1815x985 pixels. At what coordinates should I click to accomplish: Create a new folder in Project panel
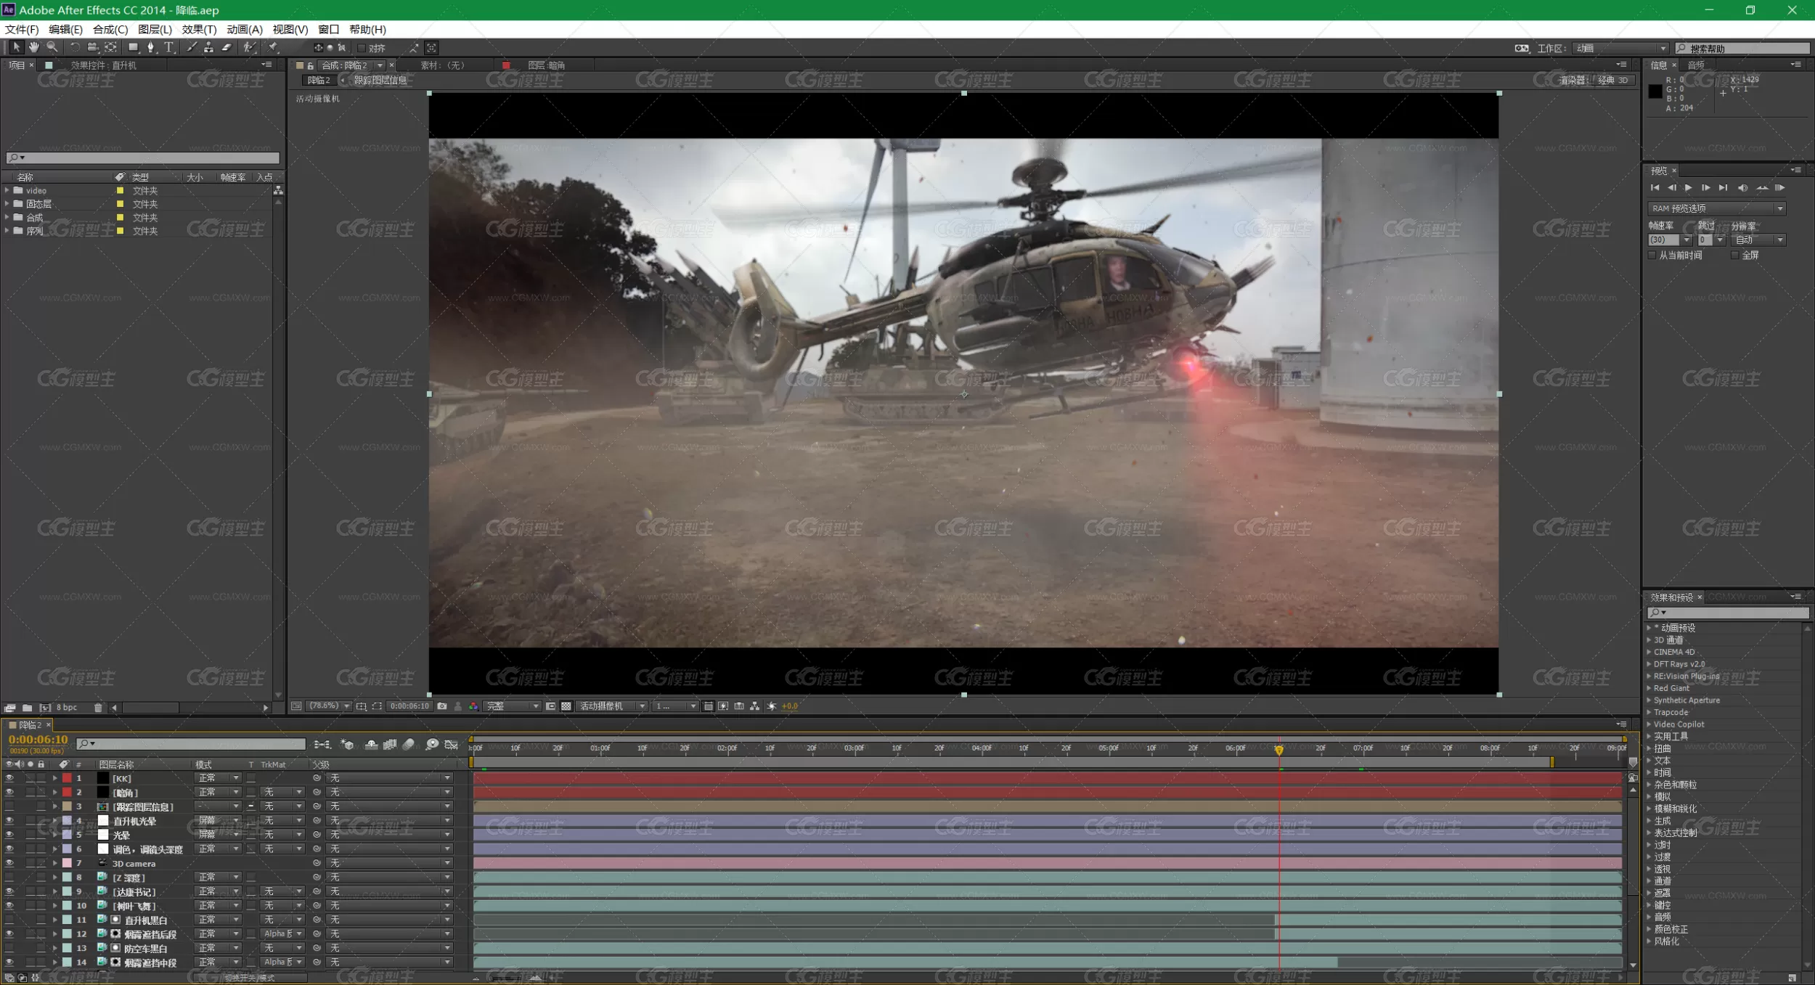(x=27, y=708)
